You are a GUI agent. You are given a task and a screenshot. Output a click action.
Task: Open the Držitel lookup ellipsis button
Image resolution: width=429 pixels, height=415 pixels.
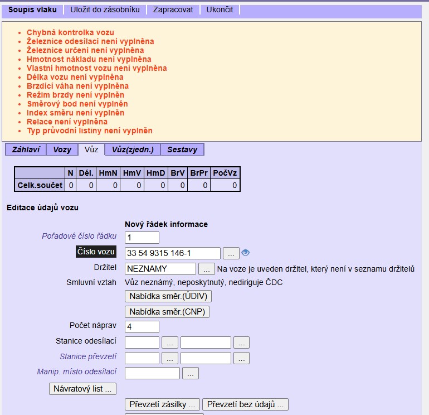click(207, 269)
